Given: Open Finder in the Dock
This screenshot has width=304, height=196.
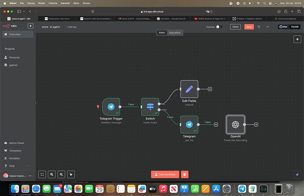Looking at the screenshot, I should 15,189.
